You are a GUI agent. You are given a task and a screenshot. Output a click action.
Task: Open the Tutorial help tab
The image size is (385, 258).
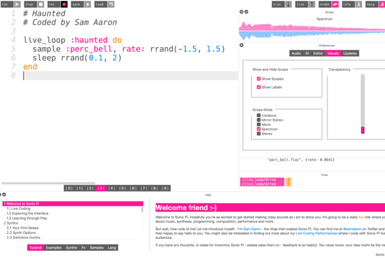point(35,248)
